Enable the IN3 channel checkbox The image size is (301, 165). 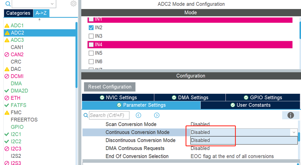pyautogui.click(x=91, y=36)
